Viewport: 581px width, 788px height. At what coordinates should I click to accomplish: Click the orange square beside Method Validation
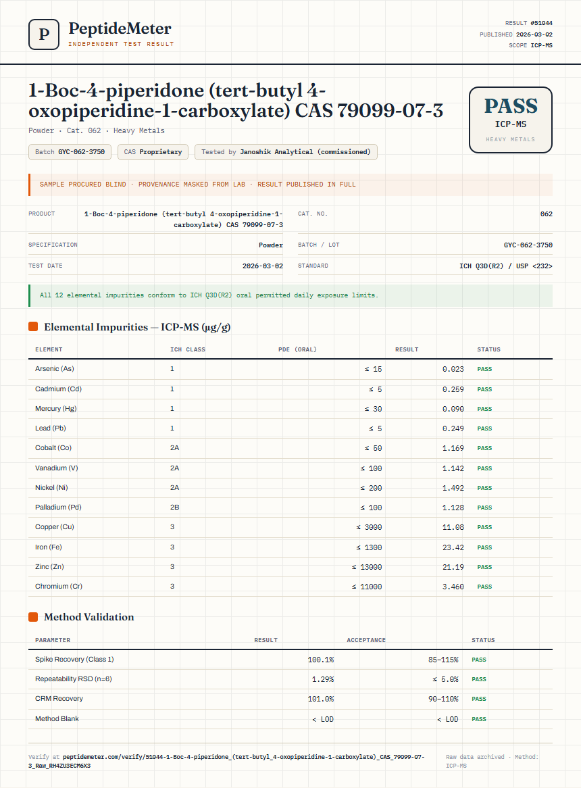point(33,616)
